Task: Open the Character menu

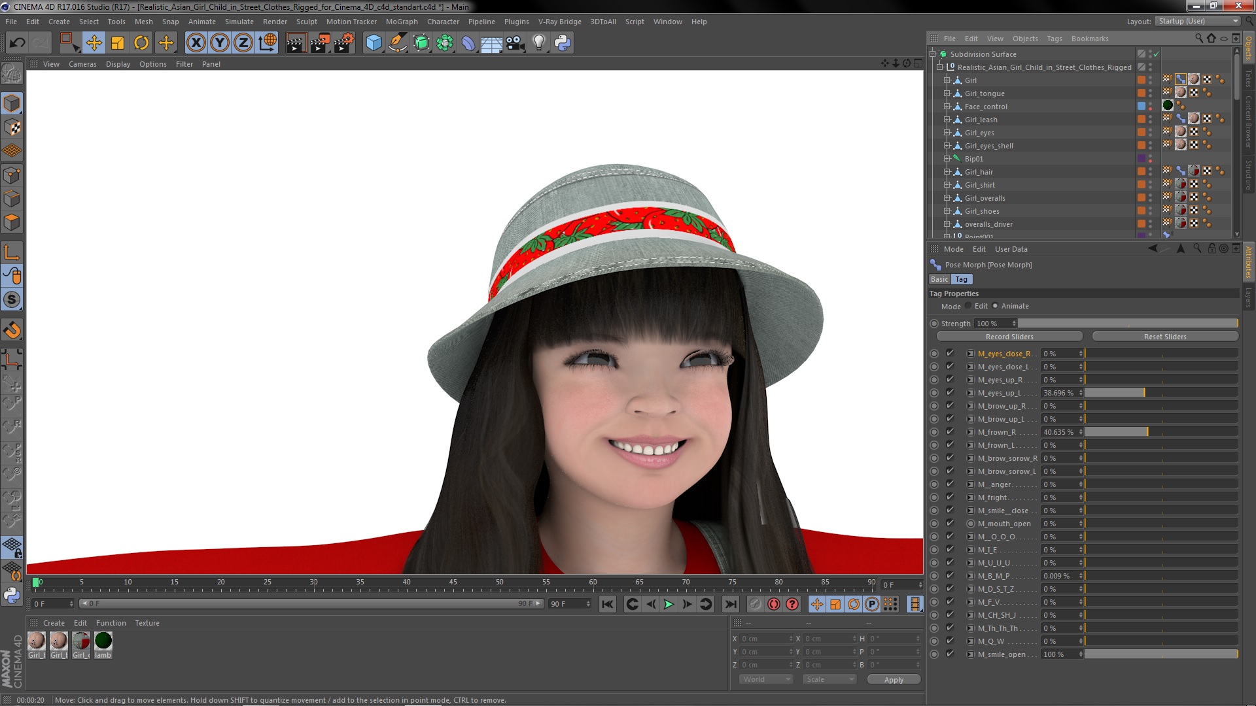Action: tap(443, 22)
